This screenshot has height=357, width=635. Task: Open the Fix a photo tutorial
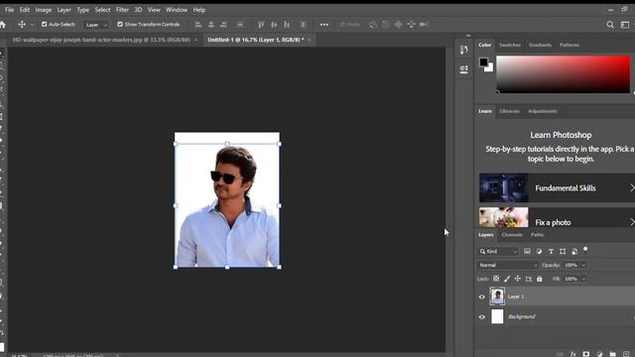(558, 217)
